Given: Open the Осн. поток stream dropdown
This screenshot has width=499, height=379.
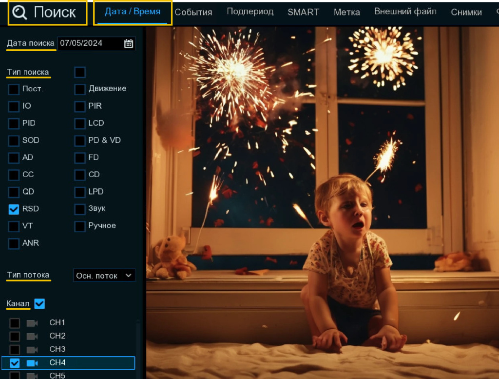Looking at the screenshot, I should [104, 276].
